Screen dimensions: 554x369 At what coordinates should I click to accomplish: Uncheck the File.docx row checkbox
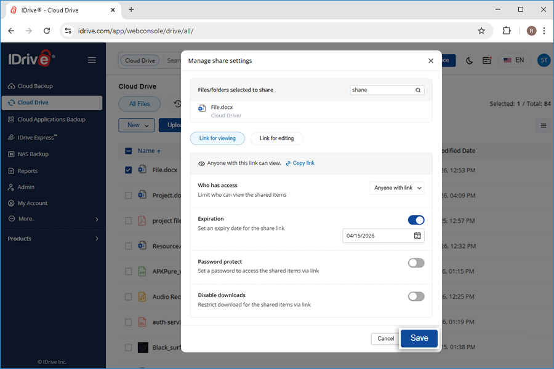tap(128, 170)
